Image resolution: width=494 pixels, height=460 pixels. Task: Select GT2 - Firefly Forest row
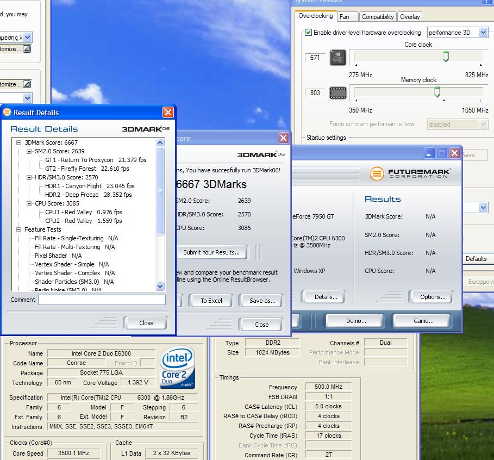point(87,169)
